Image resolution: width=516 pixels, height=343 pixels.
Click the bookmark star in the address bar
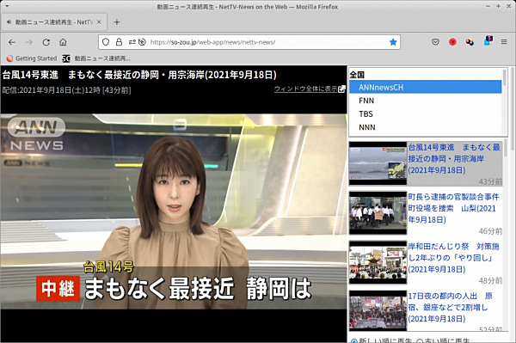[x=393, y=42]
